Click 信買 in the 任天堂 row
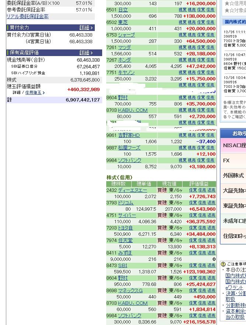 pyautogui.click(x=193, y=241)
